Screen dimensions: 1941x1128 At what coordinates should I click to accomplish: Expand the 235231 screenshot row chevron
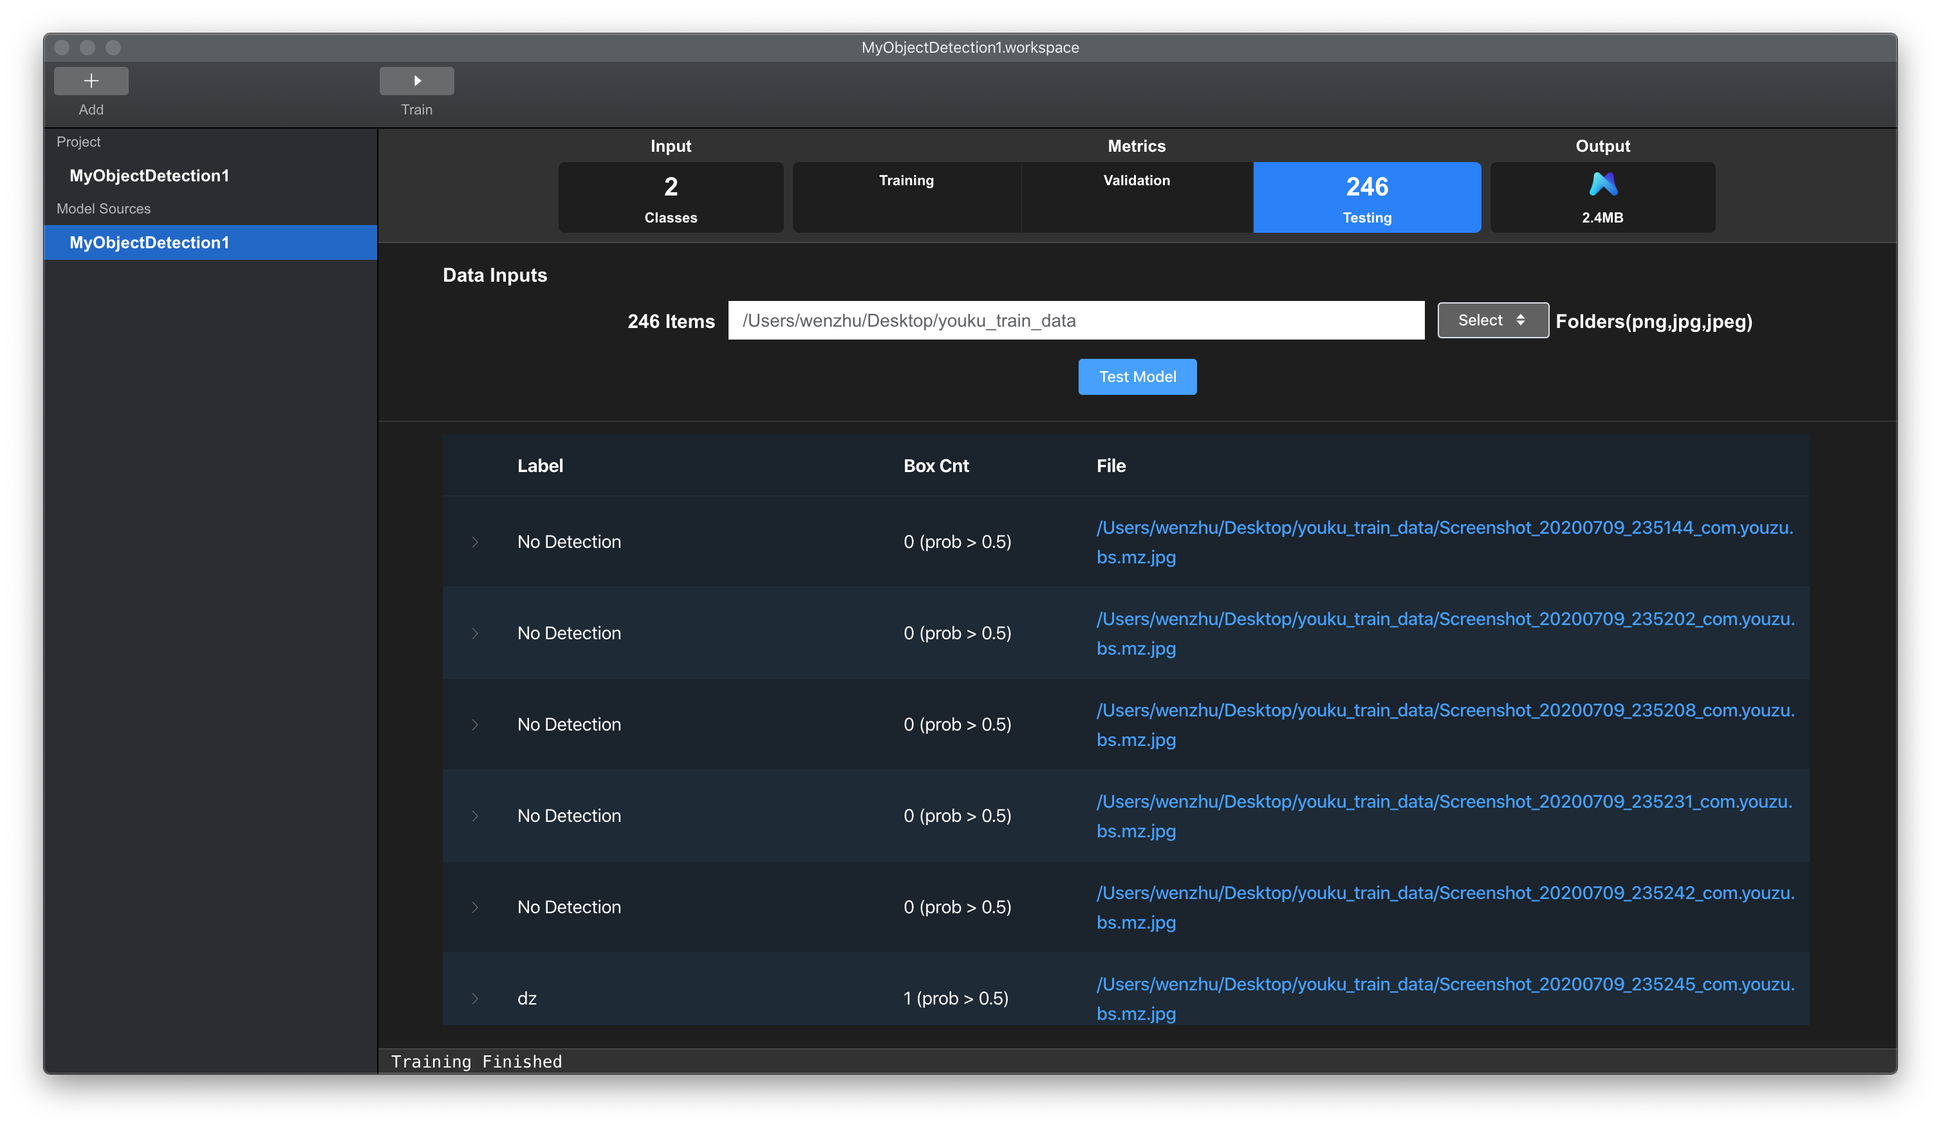click(x=474, y=815)
